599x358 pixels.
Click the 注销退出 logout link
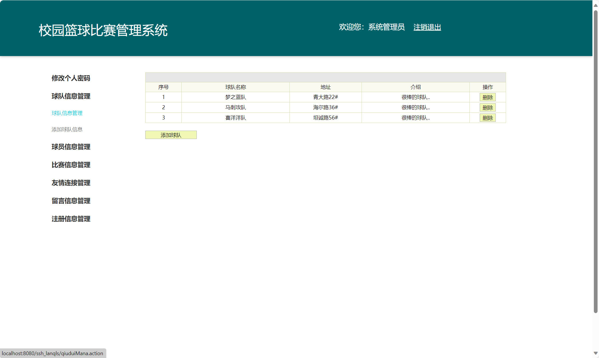[427, 27]
